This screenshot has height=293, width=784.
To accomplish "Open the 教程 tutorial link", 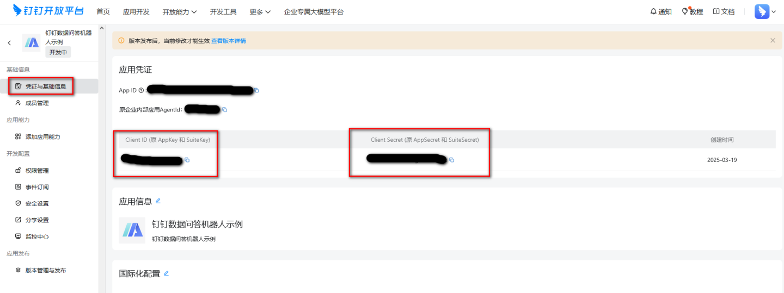I will [x=693, y=11].
